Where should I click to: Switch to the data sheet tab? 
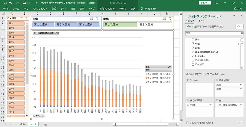point(23,124)
